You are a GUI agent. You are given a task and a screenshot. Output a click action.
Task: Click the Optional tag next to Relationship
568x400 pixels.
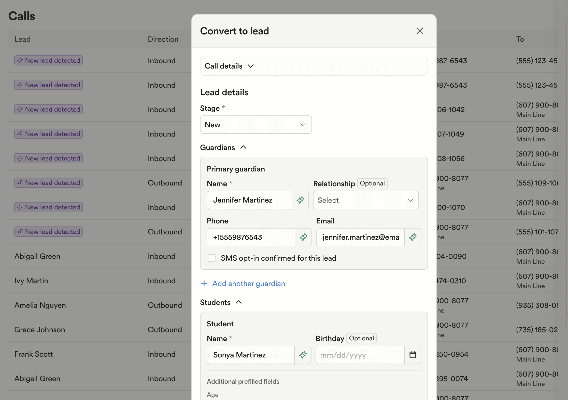coord(372,183)
